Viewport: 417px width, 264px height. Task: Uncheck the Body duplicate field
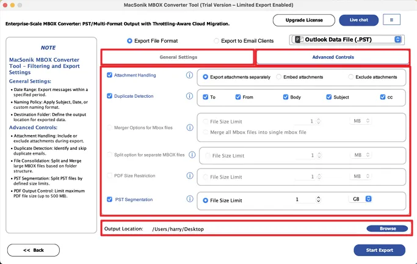(x=286, y=97)
